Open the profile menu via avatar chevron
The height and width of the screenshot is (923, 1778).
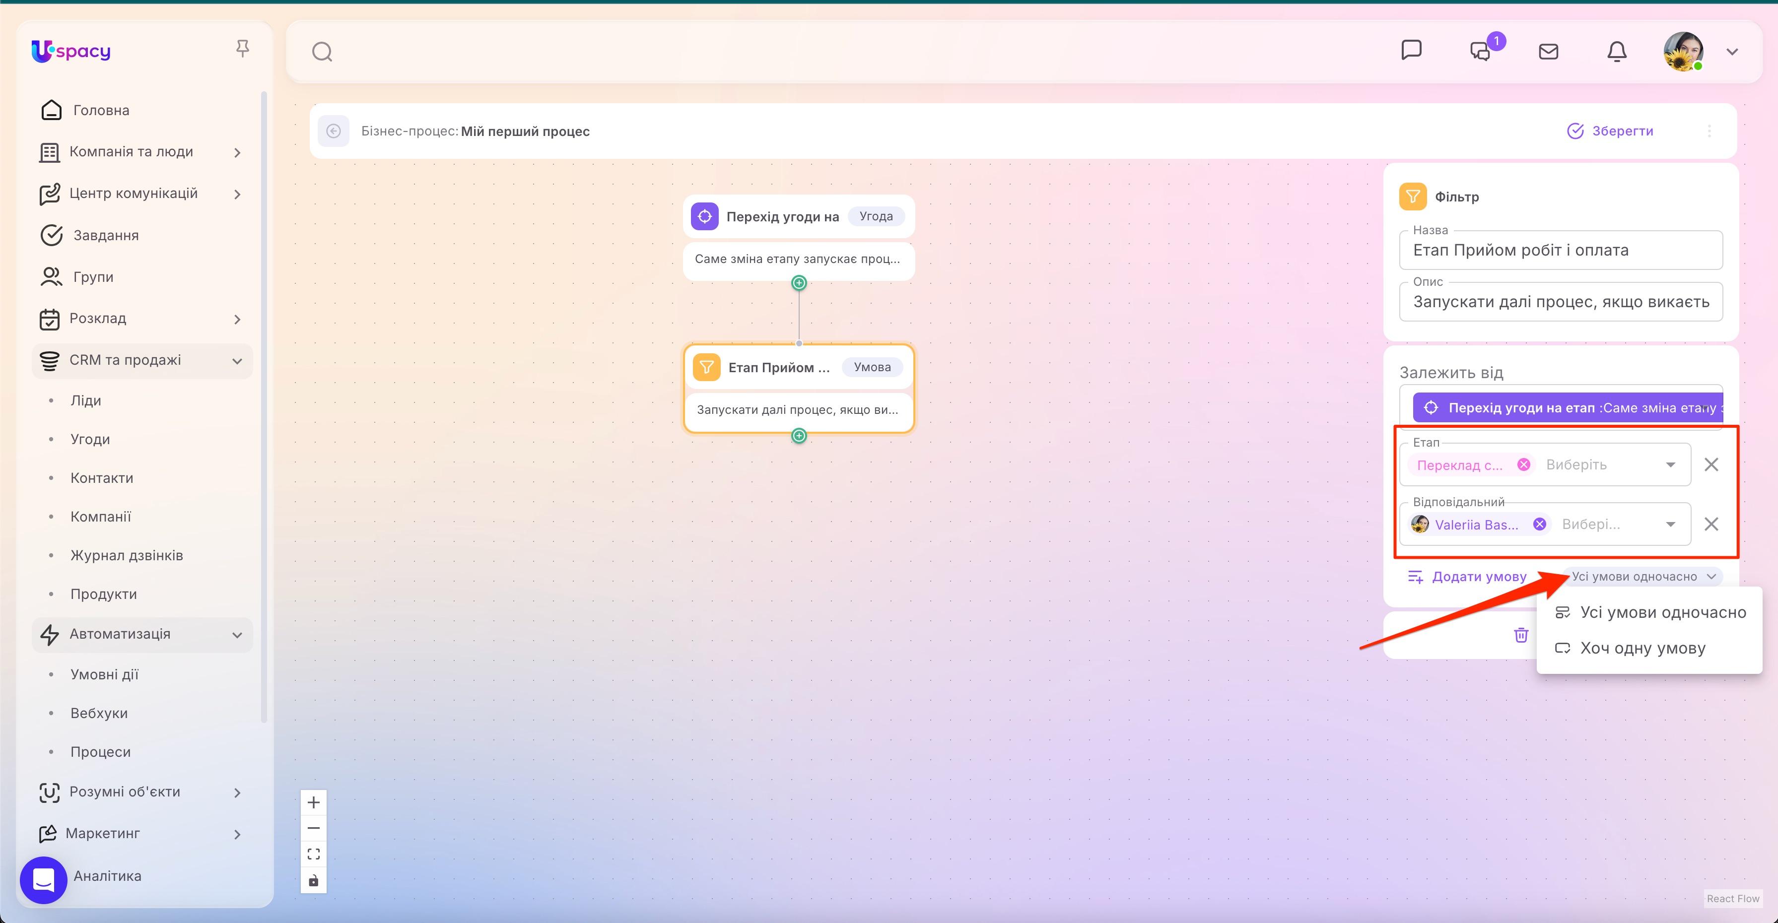(x=1732, y=51)
